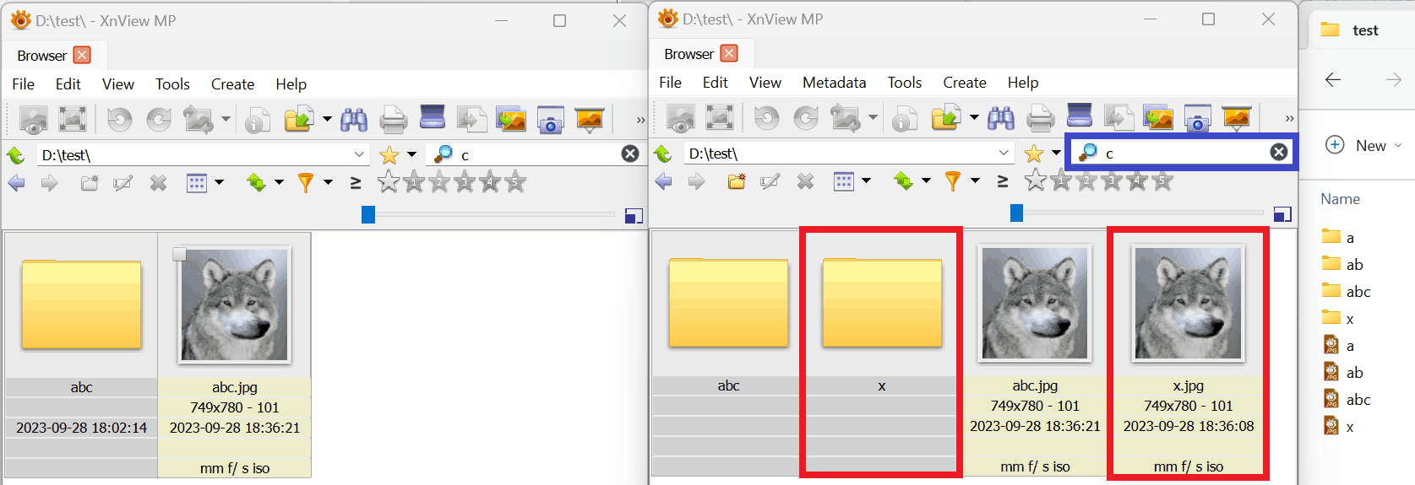The height and width of the screenshot is (485, 1415).
Task: Click the Find binoculars icon in left window
Action: coord(354,120)
